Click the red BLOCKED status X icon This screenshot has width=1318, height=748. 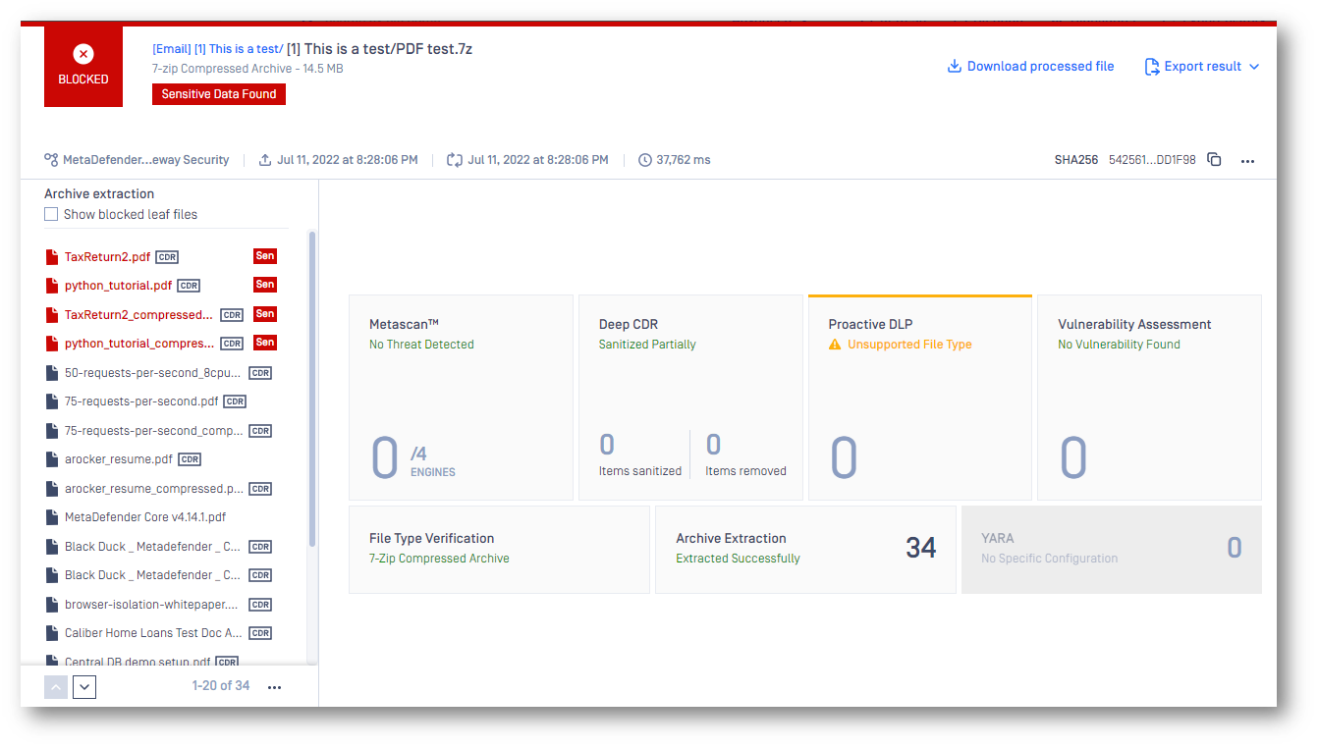pyautogui.click(x=83, y=55)
